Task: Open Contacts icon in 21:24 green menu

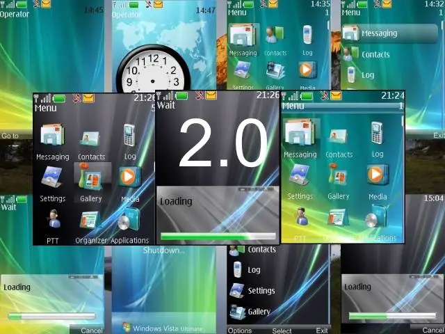Action: pyautogui.click(x=339, y=136)
